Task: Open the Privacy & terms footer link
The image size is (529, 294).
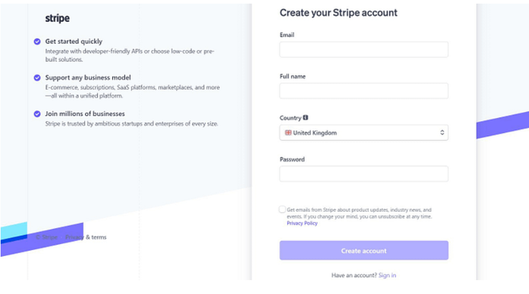Action: tap(86, 237)
